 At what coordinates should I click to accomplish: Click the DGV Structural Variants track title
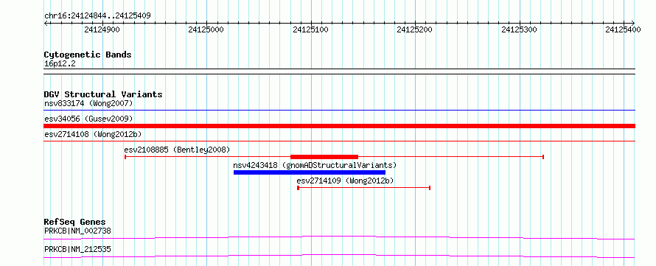click(x=103, y=94)
